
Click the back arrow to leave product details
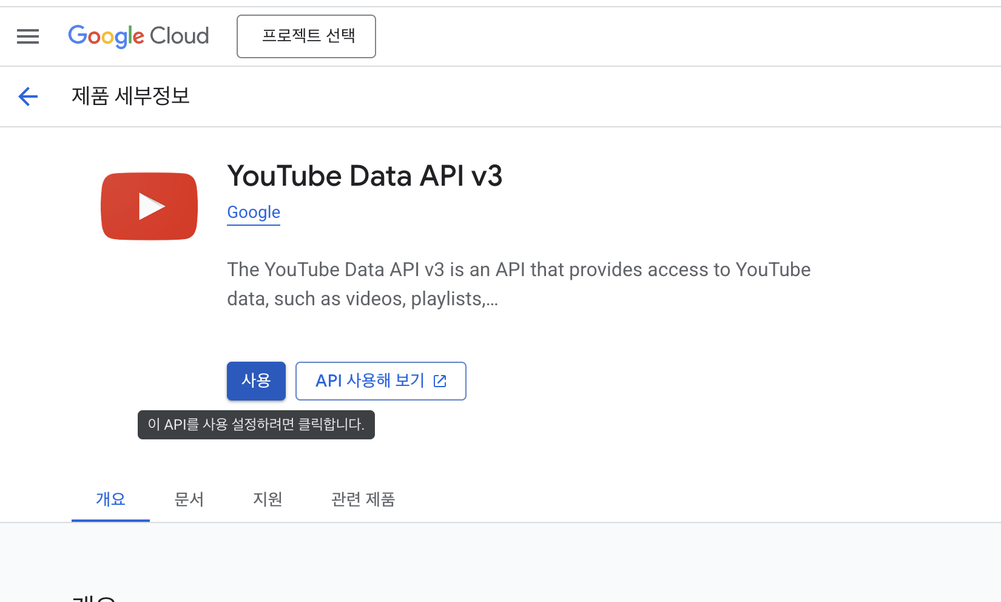(27, 96)
